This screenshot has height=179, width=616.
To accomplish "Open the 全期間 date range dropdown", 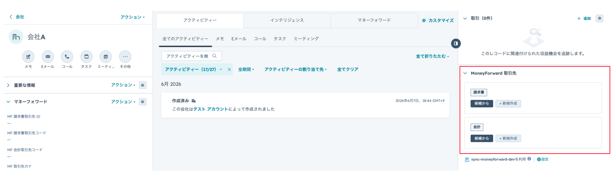I will pyautogui.click(x=246, y=69).
